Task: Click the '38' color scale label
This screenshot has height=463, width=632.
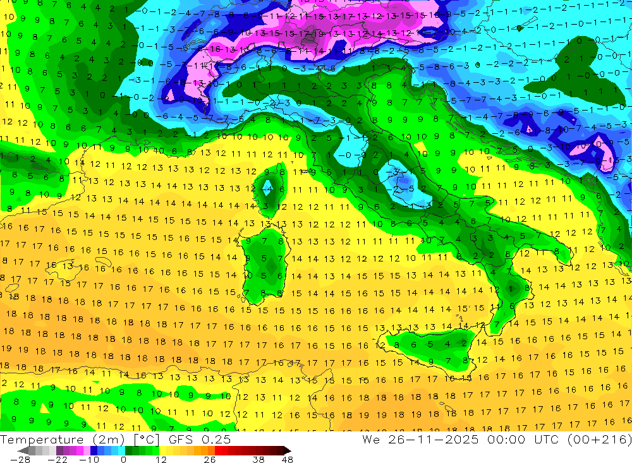Action: click(258, 459)
